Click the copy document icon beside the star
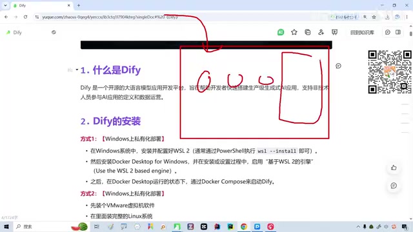Viewport: 413px width, 232px height. pos(307,32)
